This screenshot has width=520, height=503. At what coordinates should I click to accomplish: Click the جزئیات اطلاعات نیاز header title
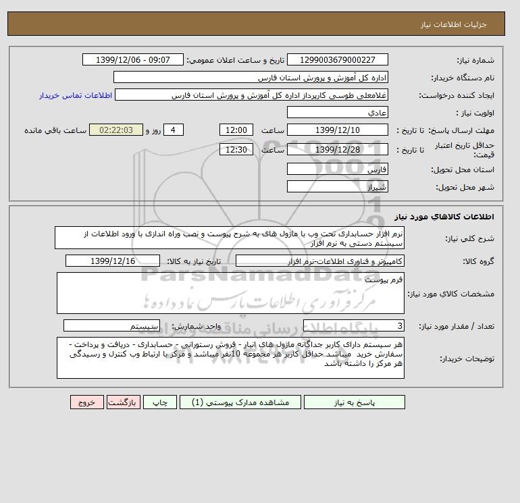pyautogui.click(x=454, y=24)
